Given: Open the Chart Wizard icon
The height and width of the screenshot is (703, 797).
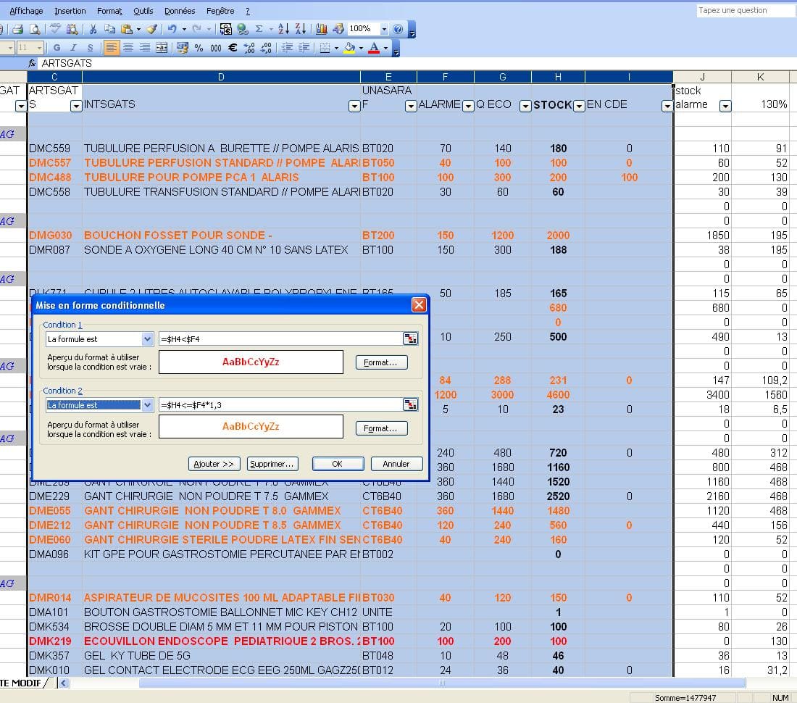Looking at the screenshot, I should click(322, 30).
